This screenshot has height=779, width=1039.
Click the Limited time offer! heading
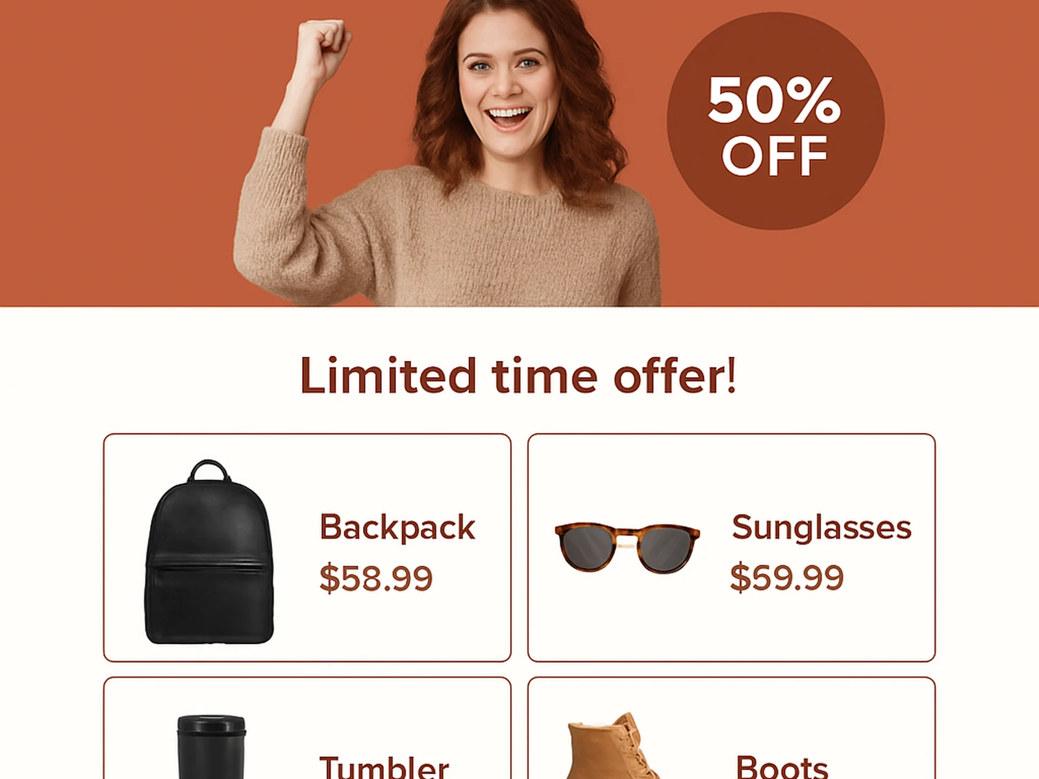(x=518, y=375)
